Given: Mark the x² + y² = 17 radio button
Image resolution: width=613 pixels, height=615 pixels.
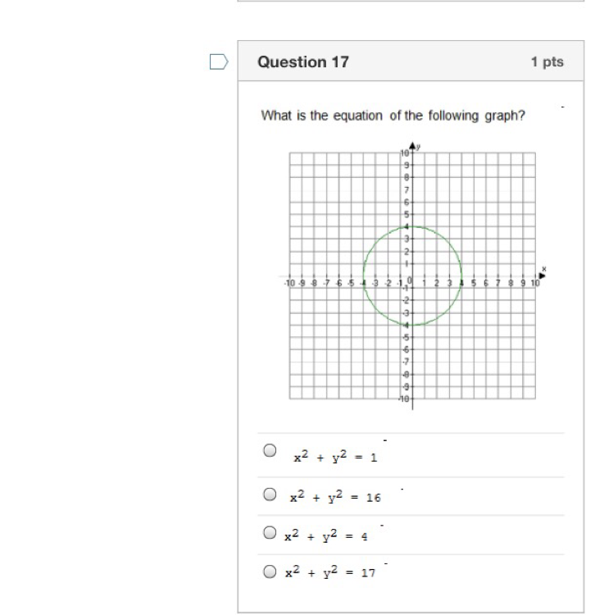Looking at the screenshot, I should click(270, 572).
